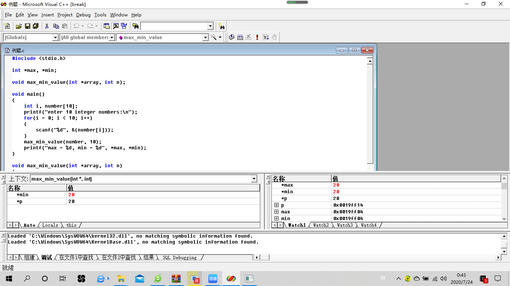Screen dimensions: 510x286
Task: Save the file with floppy icon
Action: tap(27, 26)
